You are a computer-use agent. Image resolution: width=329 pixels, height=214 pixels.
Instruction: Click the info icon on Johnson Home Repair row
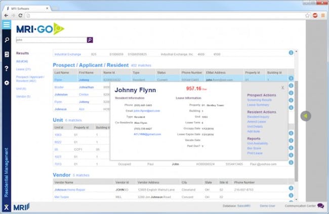291,189
